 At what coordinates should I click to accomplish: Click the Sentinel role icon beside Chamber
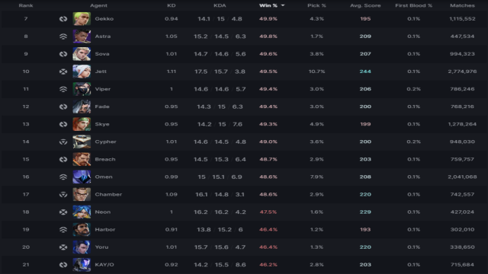[63, 195]
